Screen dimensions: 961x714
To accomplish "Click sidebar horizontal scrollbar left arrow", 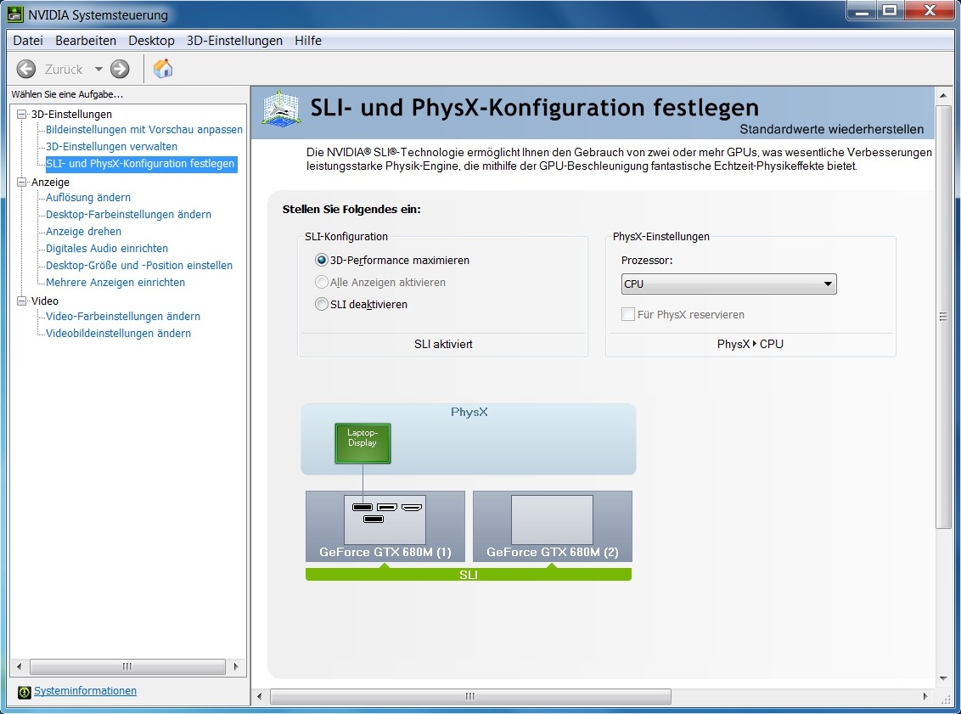I will [x=19, y=666].
